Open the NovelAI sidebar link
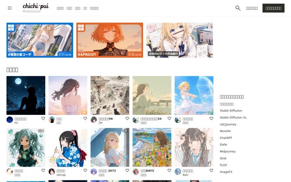291x182 pixels. 225,131
